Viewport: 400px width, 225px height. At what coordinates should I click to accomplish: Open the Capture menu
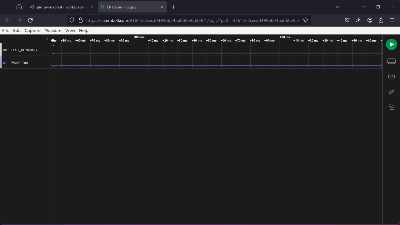pyautogui.click(x=32, y=30)
